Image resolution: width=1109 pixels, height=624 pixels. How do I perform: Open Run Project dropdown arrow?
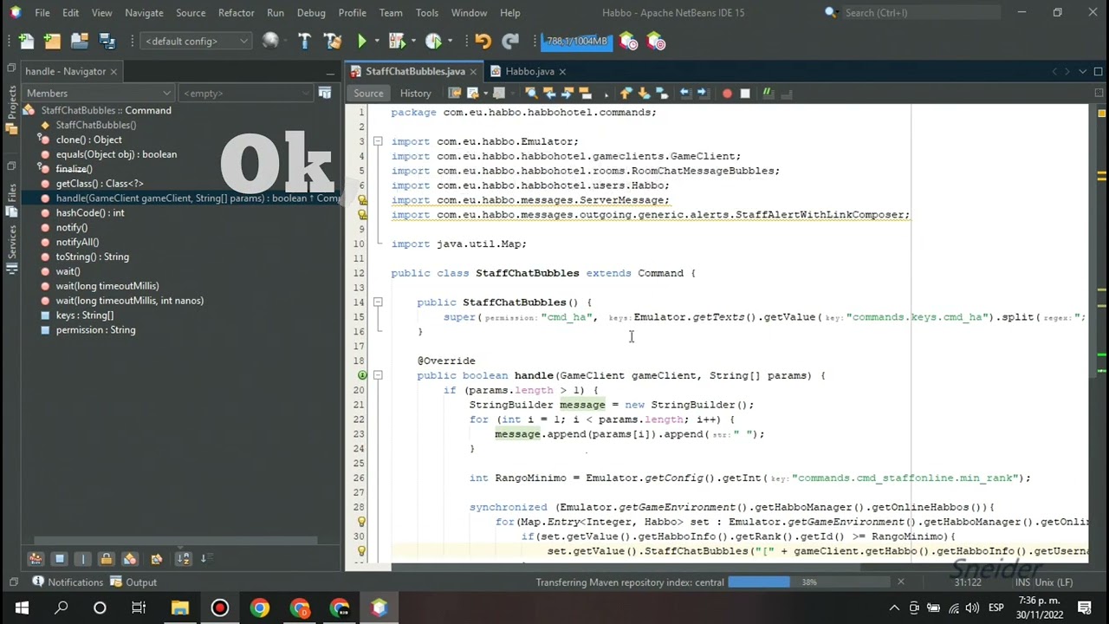coord(378,41)
